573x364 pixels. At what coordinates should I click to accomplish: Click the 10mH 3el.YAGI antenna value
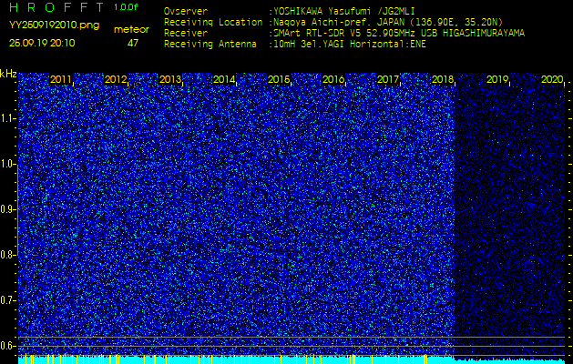click(349, 45)
